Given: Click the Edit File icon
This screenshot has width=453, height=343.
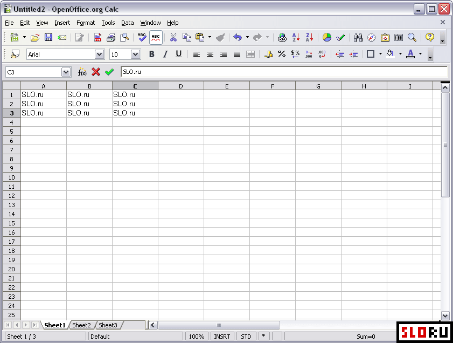Looking at the screenshot, I should 79,37.
